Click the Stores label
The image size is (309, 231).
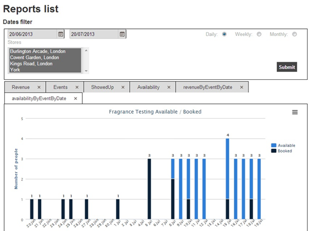[x=14, y=42]
